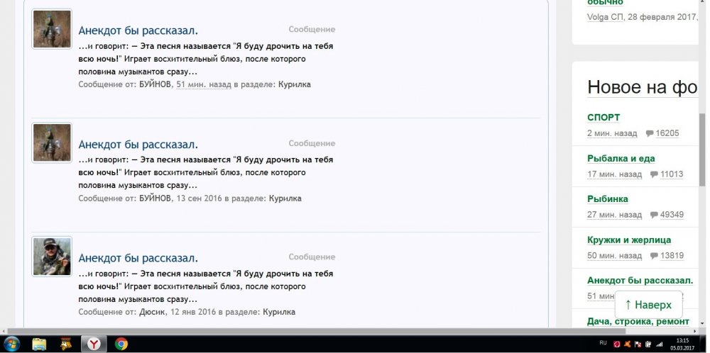Image resolution: width=710 pixels, height=353 pixels.
Task: Switch the RU keyboard language indicator
Action: pos(603,342)
